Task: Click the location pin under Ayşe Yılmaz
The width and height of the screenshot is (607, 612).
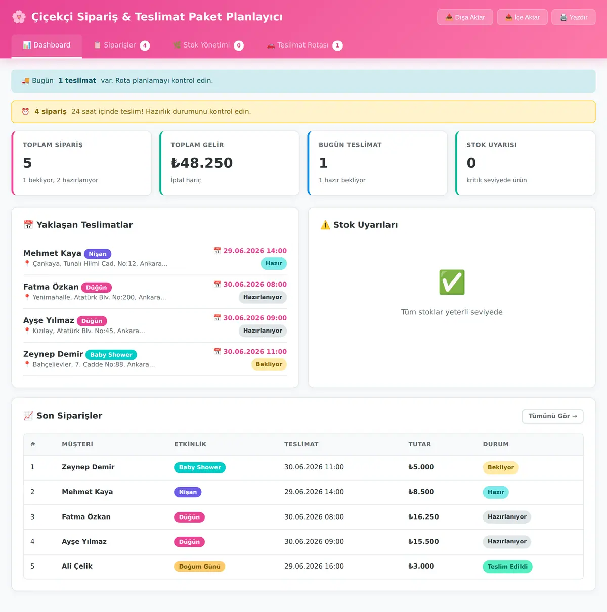Action: tap(27, 331)
